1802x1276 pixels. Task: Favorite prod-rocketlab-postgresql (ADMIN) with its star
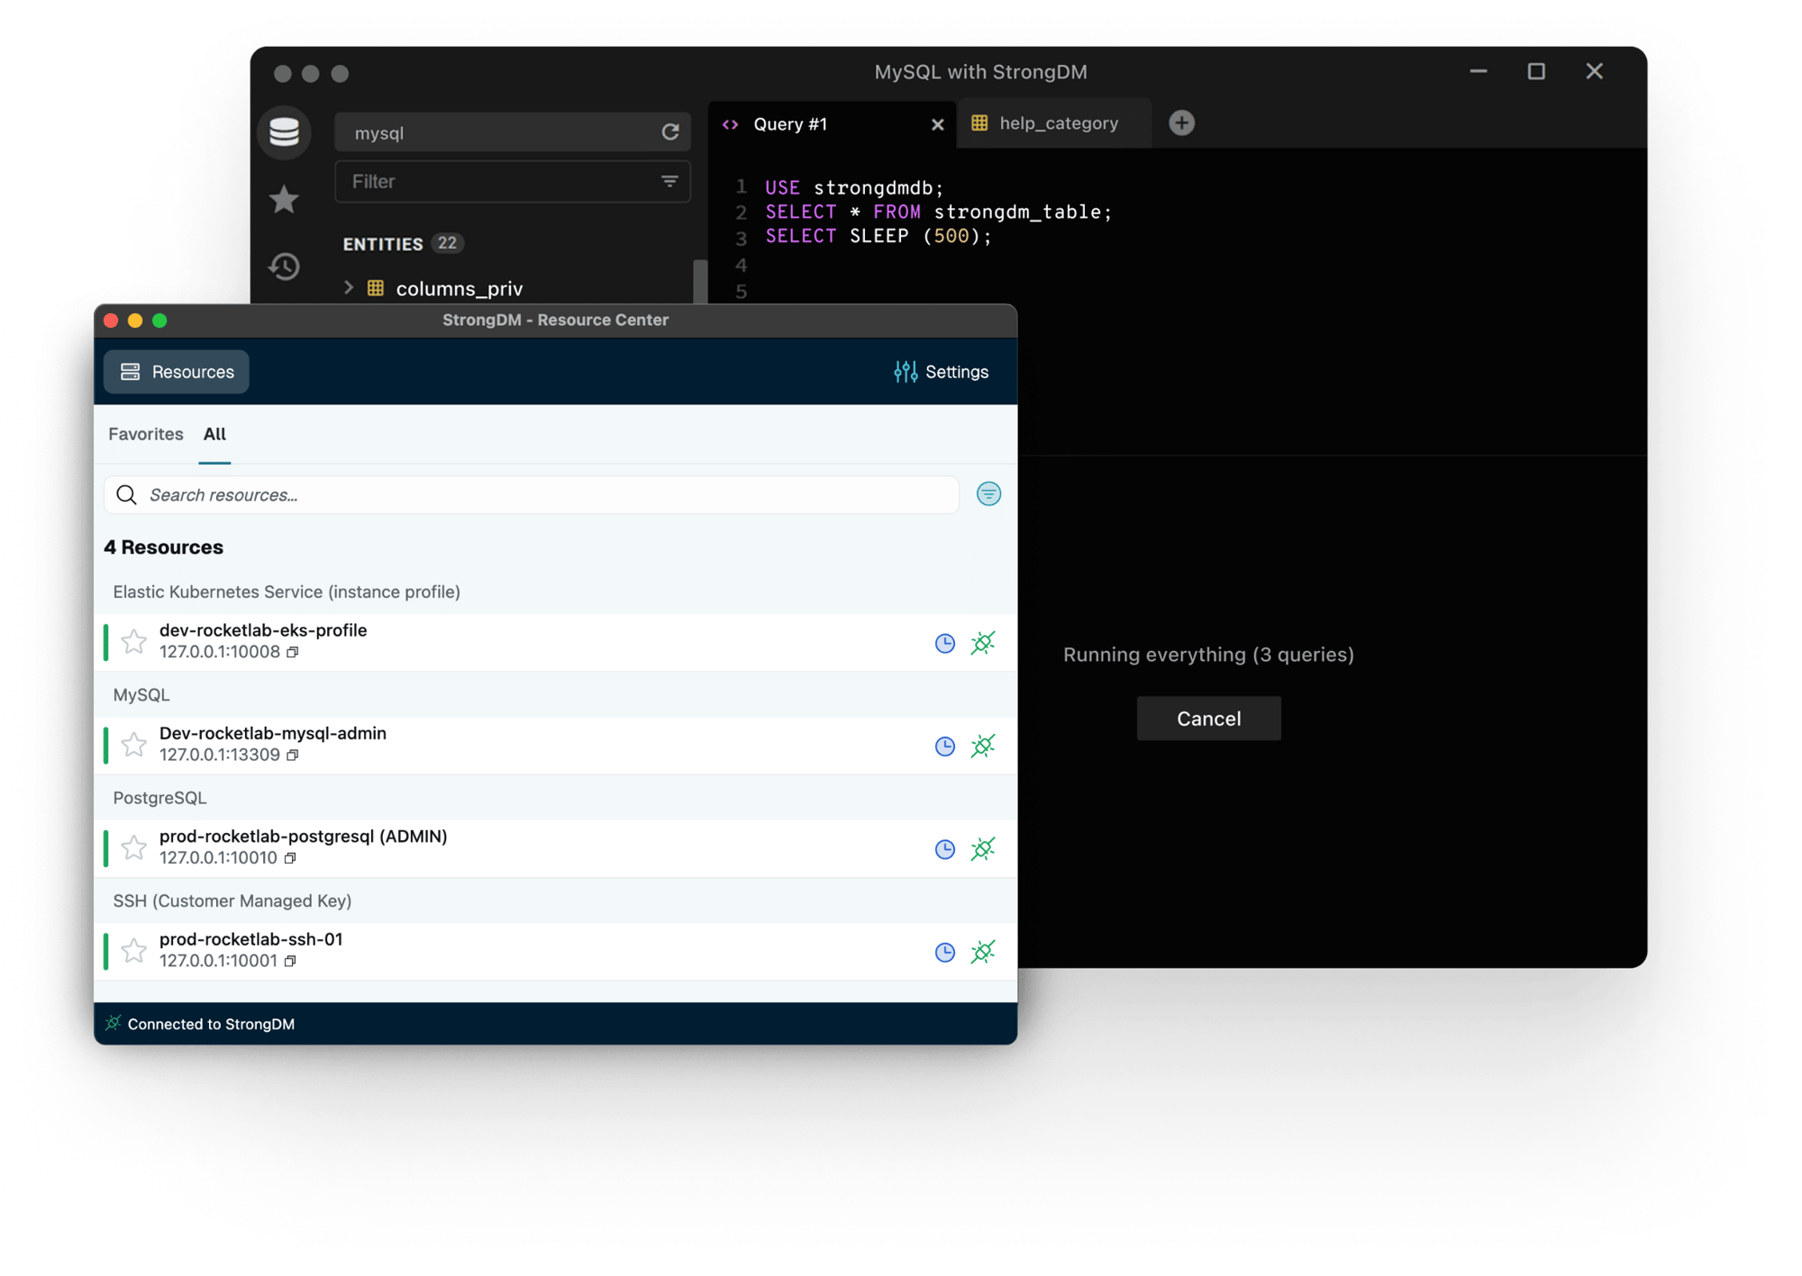133,847
